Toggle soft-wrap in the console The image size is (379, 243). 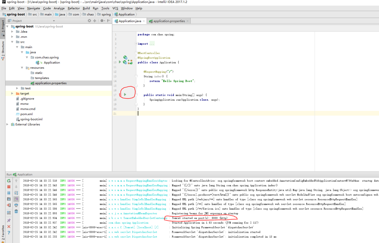pos(16,193)
